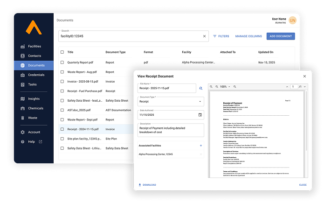The width and height of the screenshot is (324, 203).
Task: Open the Insights menu item
Action: [34, 99]
